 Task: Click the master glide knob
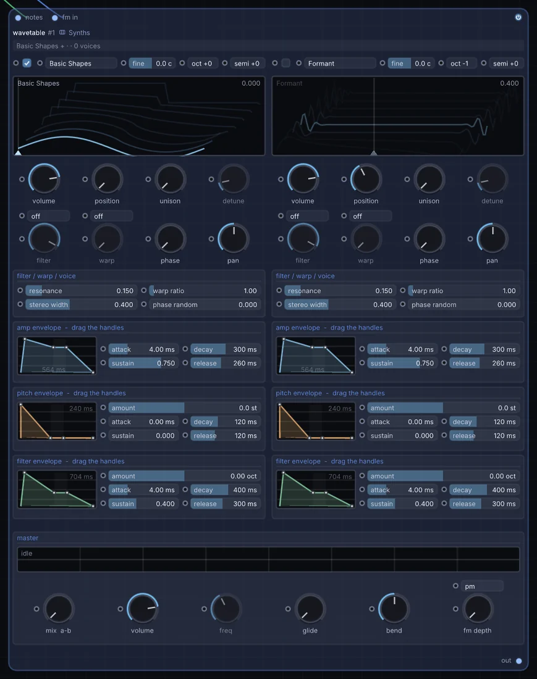(310, 609)
